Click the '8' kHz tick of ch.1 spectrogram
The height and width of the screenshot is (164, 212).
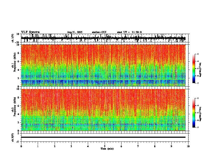click(x=19, y=53)
